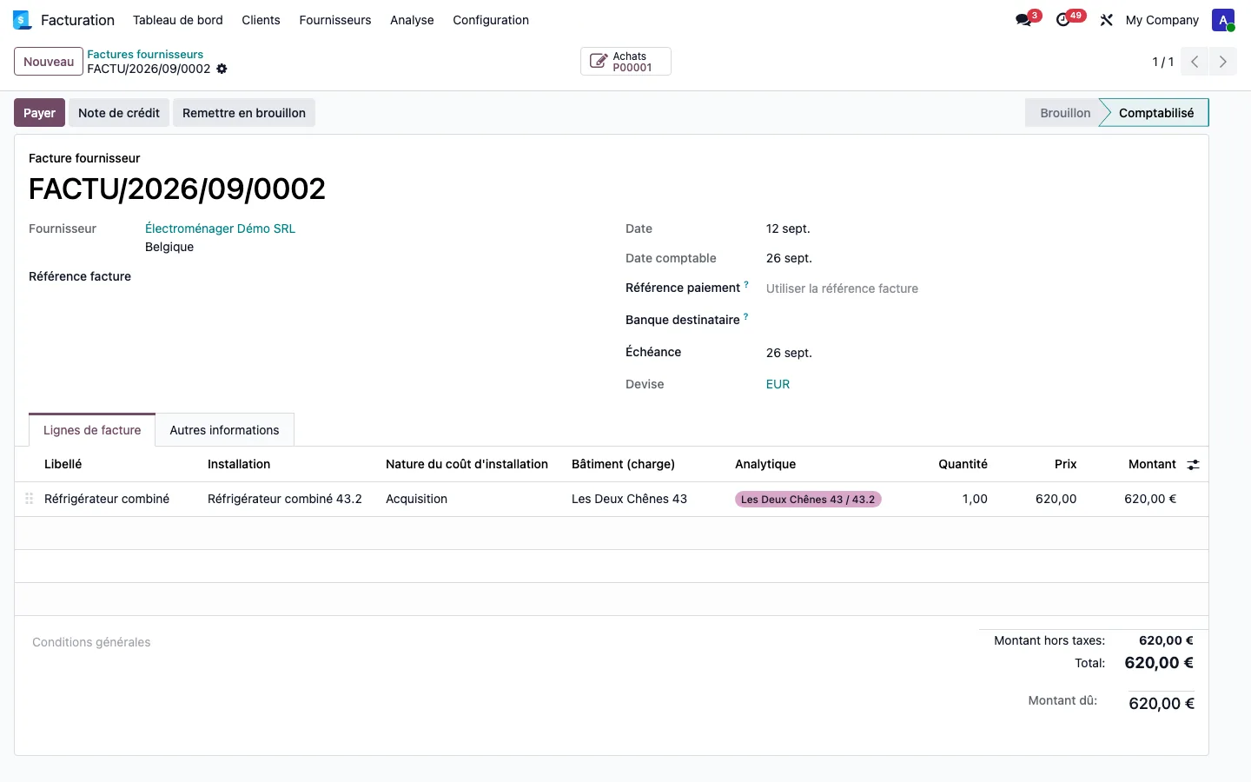Click the gear actions icon beside FACTU/2026/09/0002

[222, 69]
